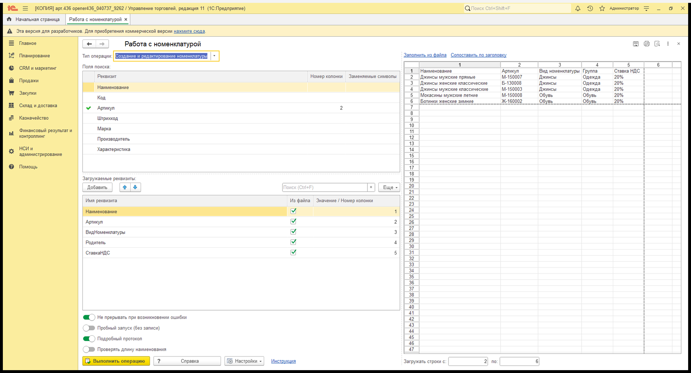Move attribute down with blue arrow

[x=135, y=187]
